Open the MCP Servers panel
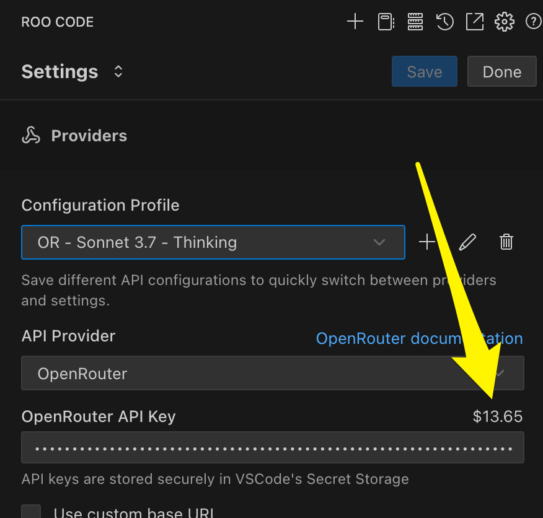 pos(415,21)
